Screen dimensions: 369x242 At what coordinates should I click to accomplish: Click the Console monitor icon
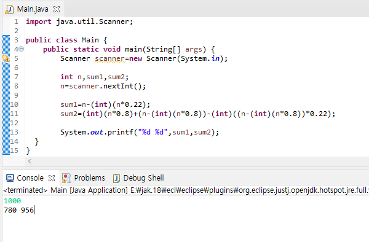[10, 178]
